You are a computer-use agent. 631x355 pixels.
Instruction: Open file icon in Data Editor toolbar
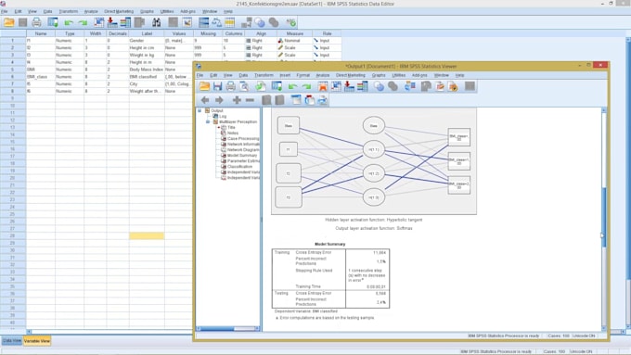tap(9, 22)
